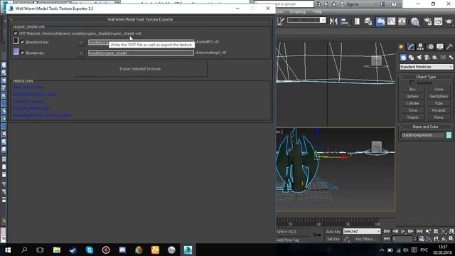Switch to the Hierarchy command panel tab
The width and height of the screenshot is (455, 256).
click(x=420, y=47)
